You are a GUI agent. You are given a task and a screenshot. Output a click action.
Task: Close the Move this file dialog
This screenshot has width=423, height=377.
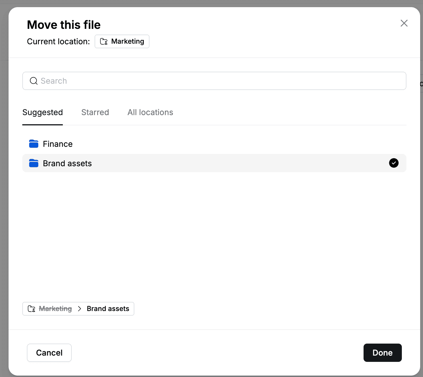coord(404,23)
